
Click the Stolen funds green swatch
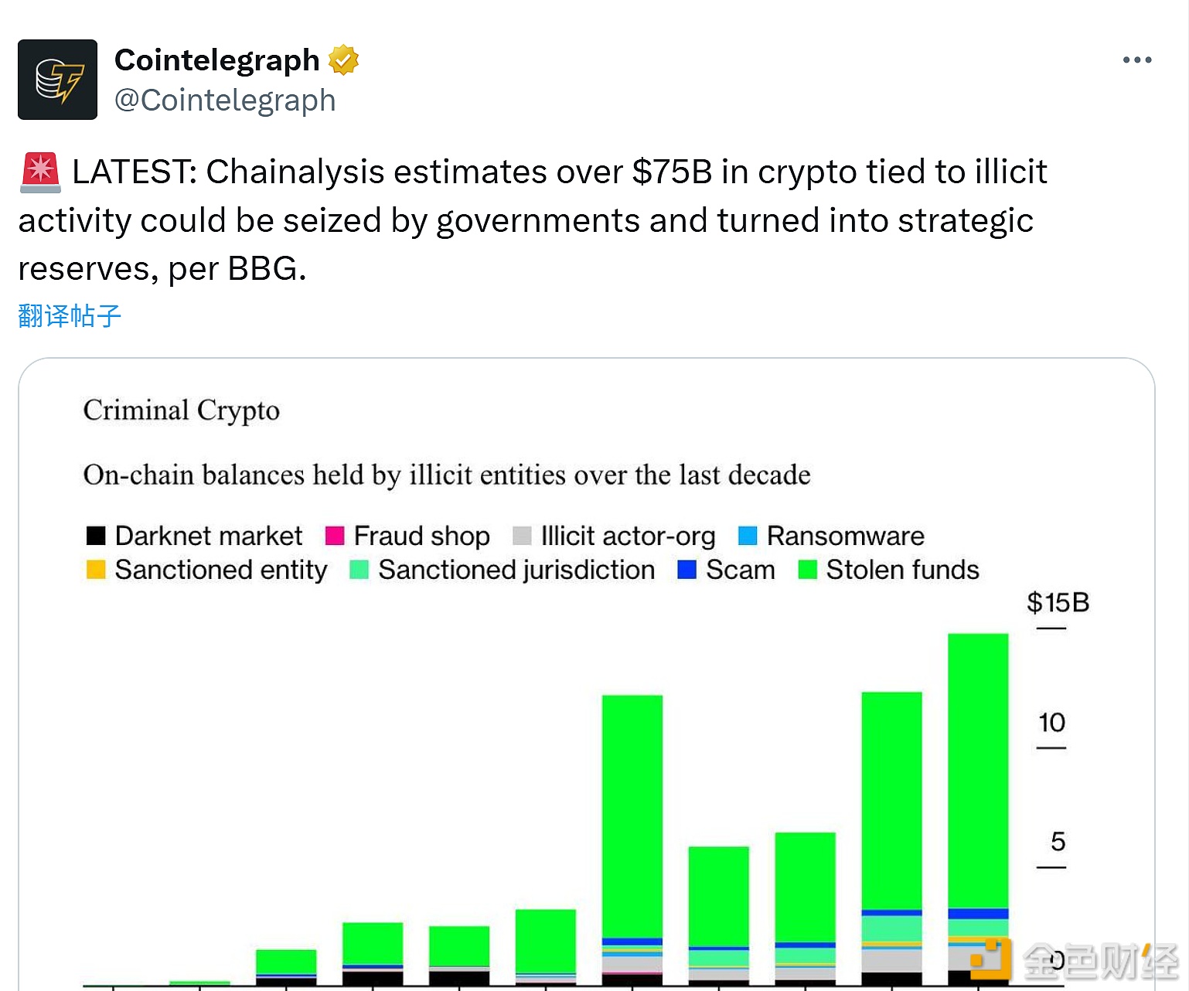pos(807,570)
